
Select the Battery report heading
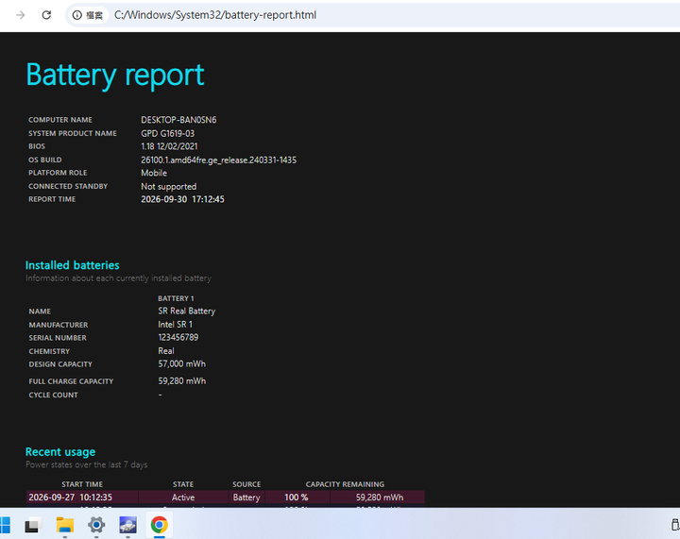click(x=115, y=75)
